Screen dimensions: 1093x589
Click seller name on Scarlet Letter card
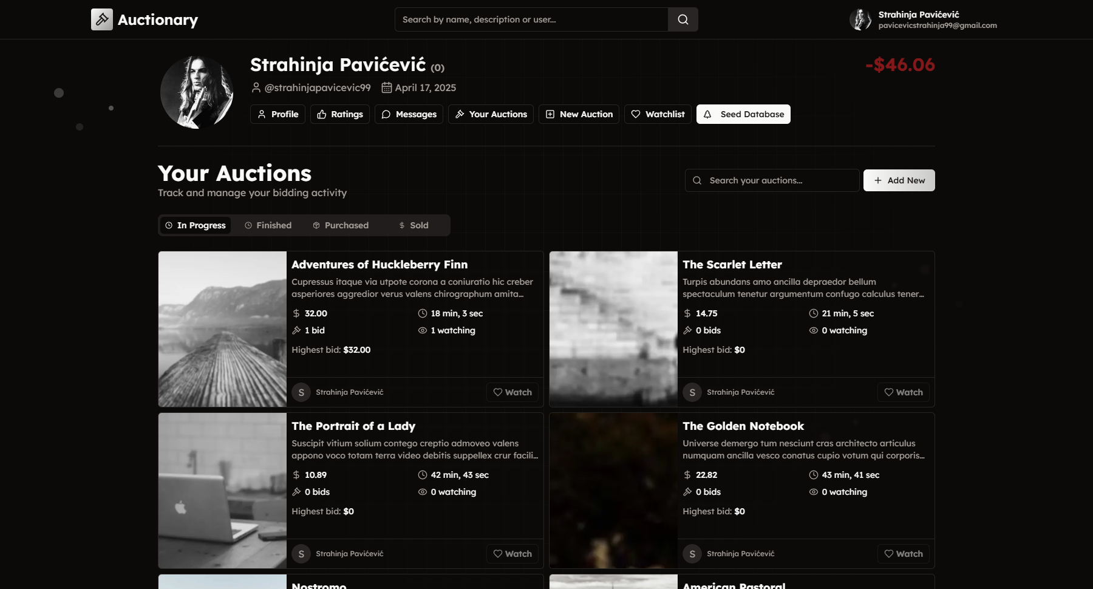click(x=741, y=392)
